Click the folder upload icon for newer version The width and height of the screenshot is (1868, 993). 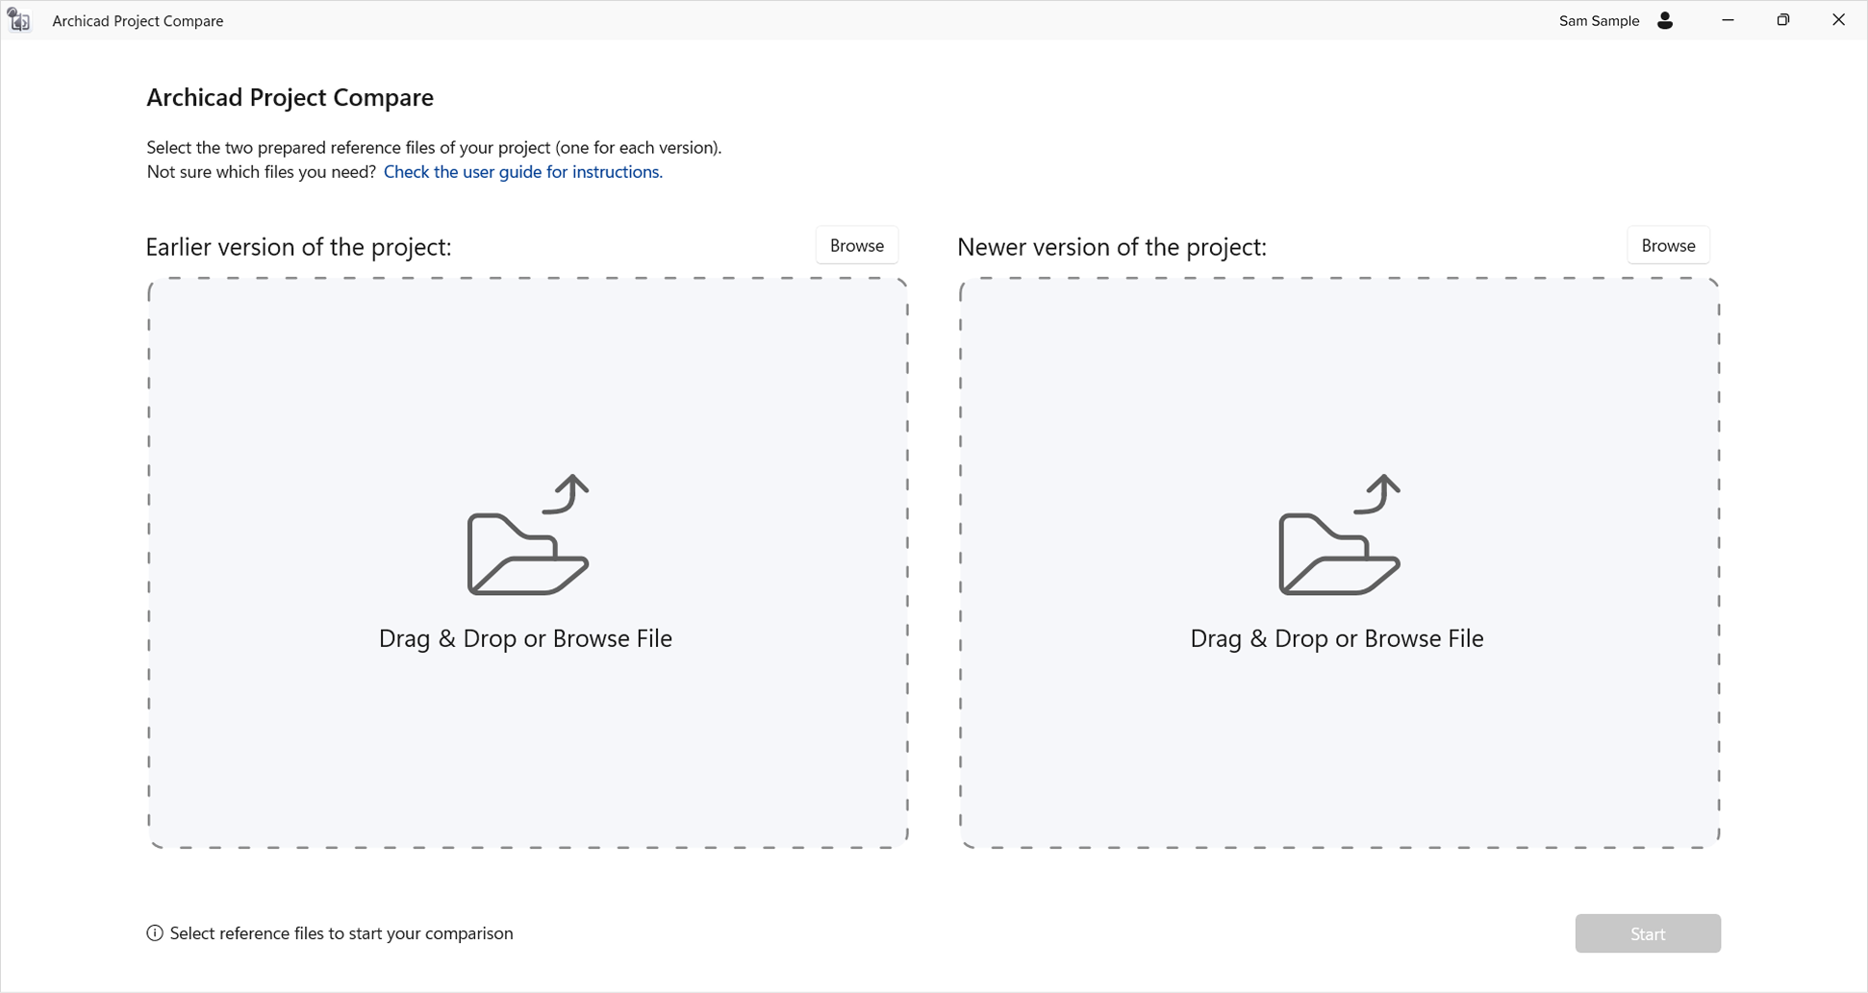[1339, 536]
